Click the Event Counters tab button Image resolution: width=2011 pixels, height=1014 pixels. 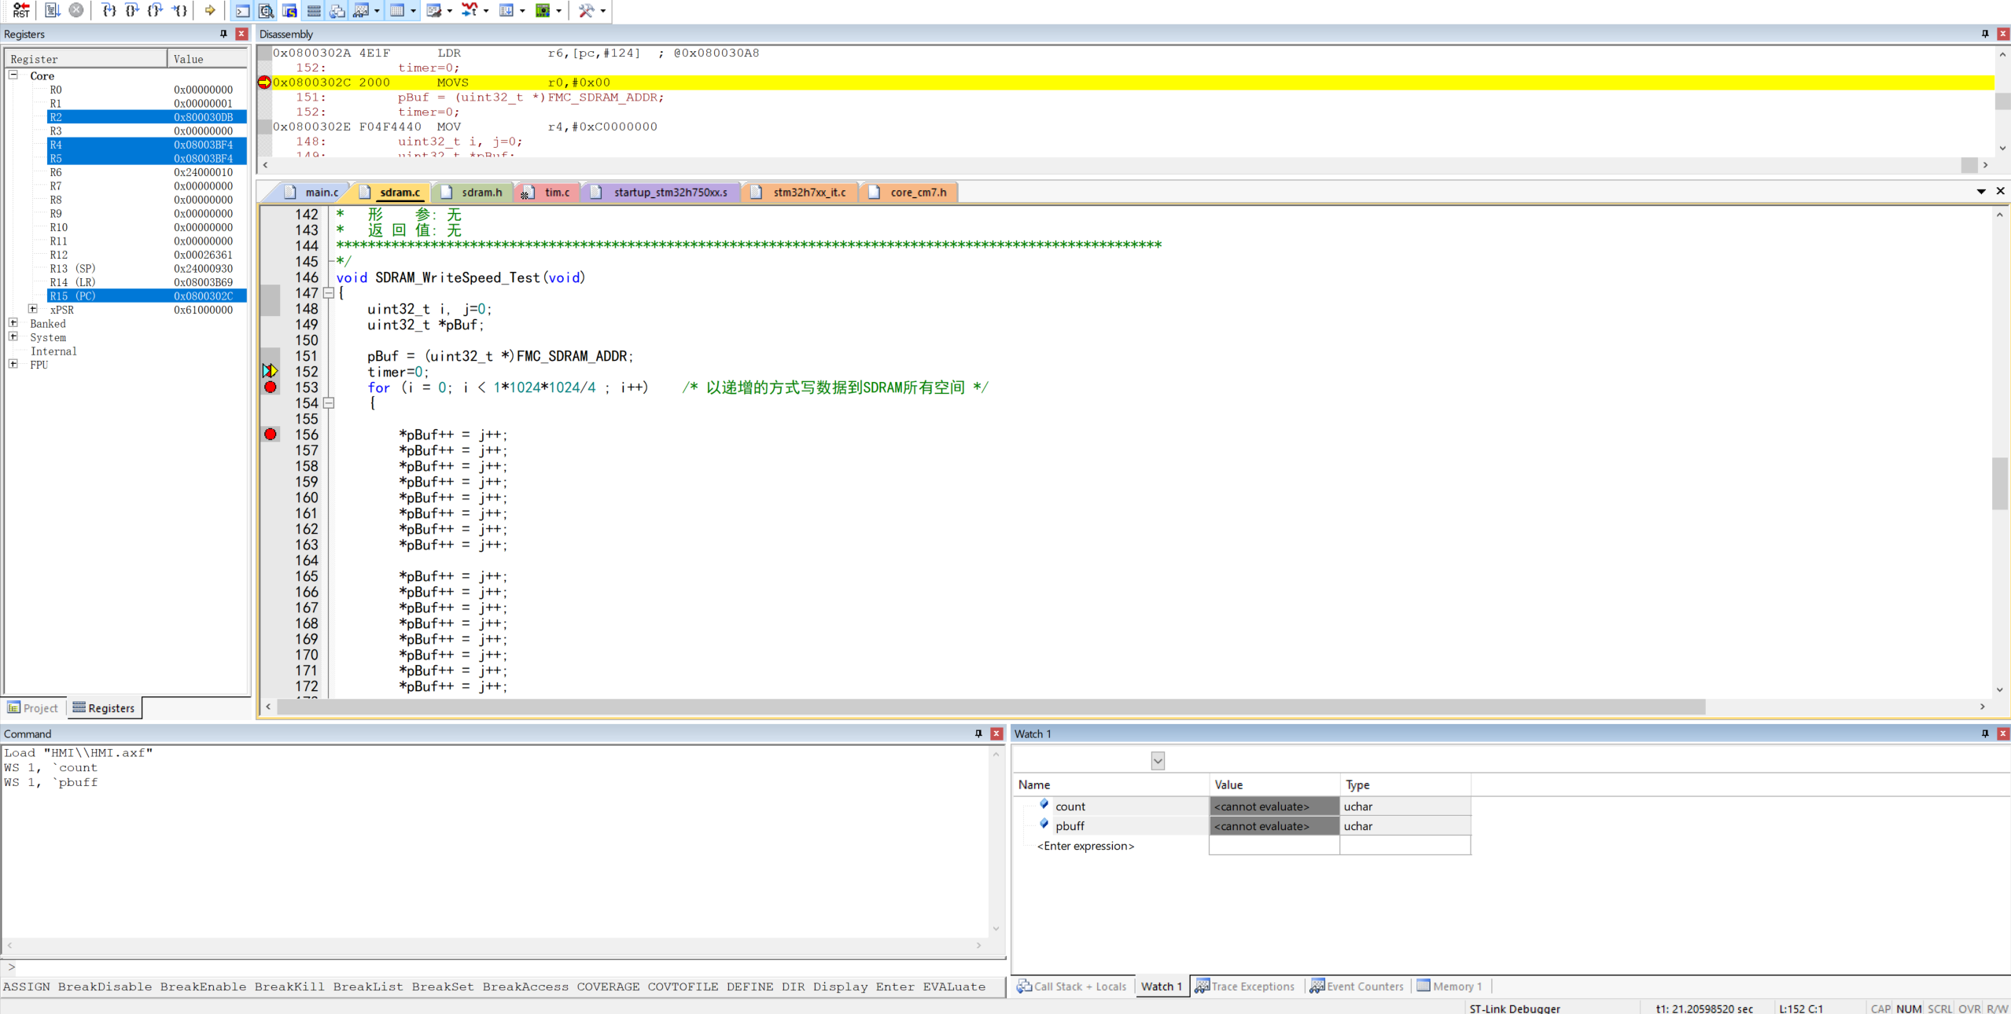point(1357,986)
